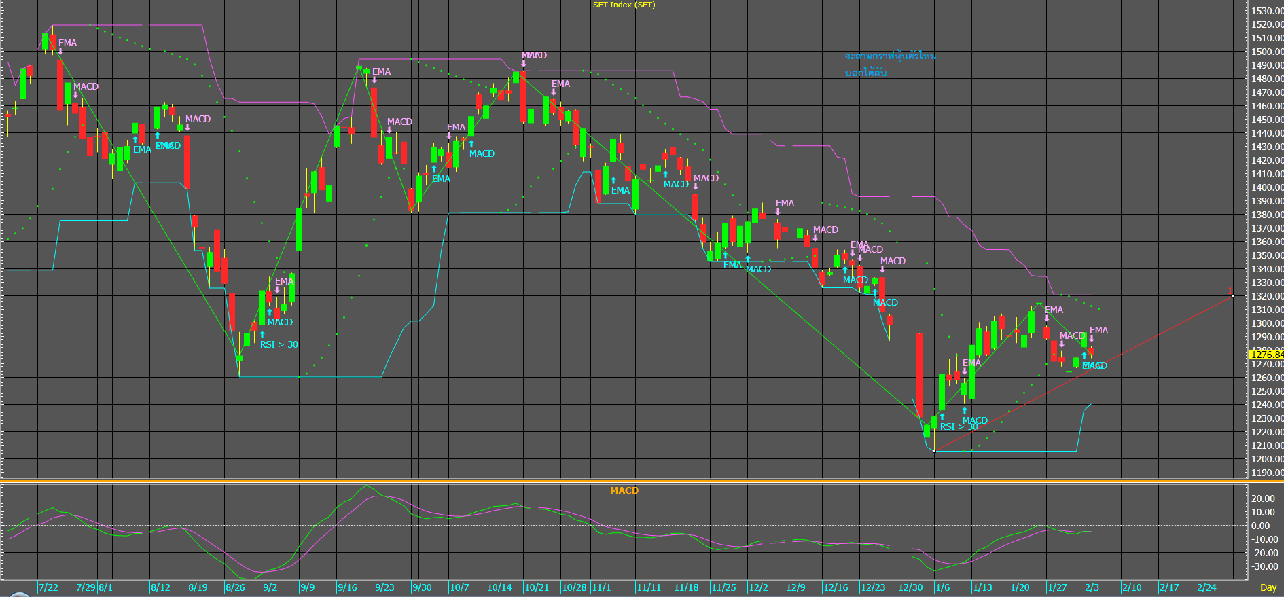Grab the red trendline's right endpoint handle

[x=1232, y=295]
